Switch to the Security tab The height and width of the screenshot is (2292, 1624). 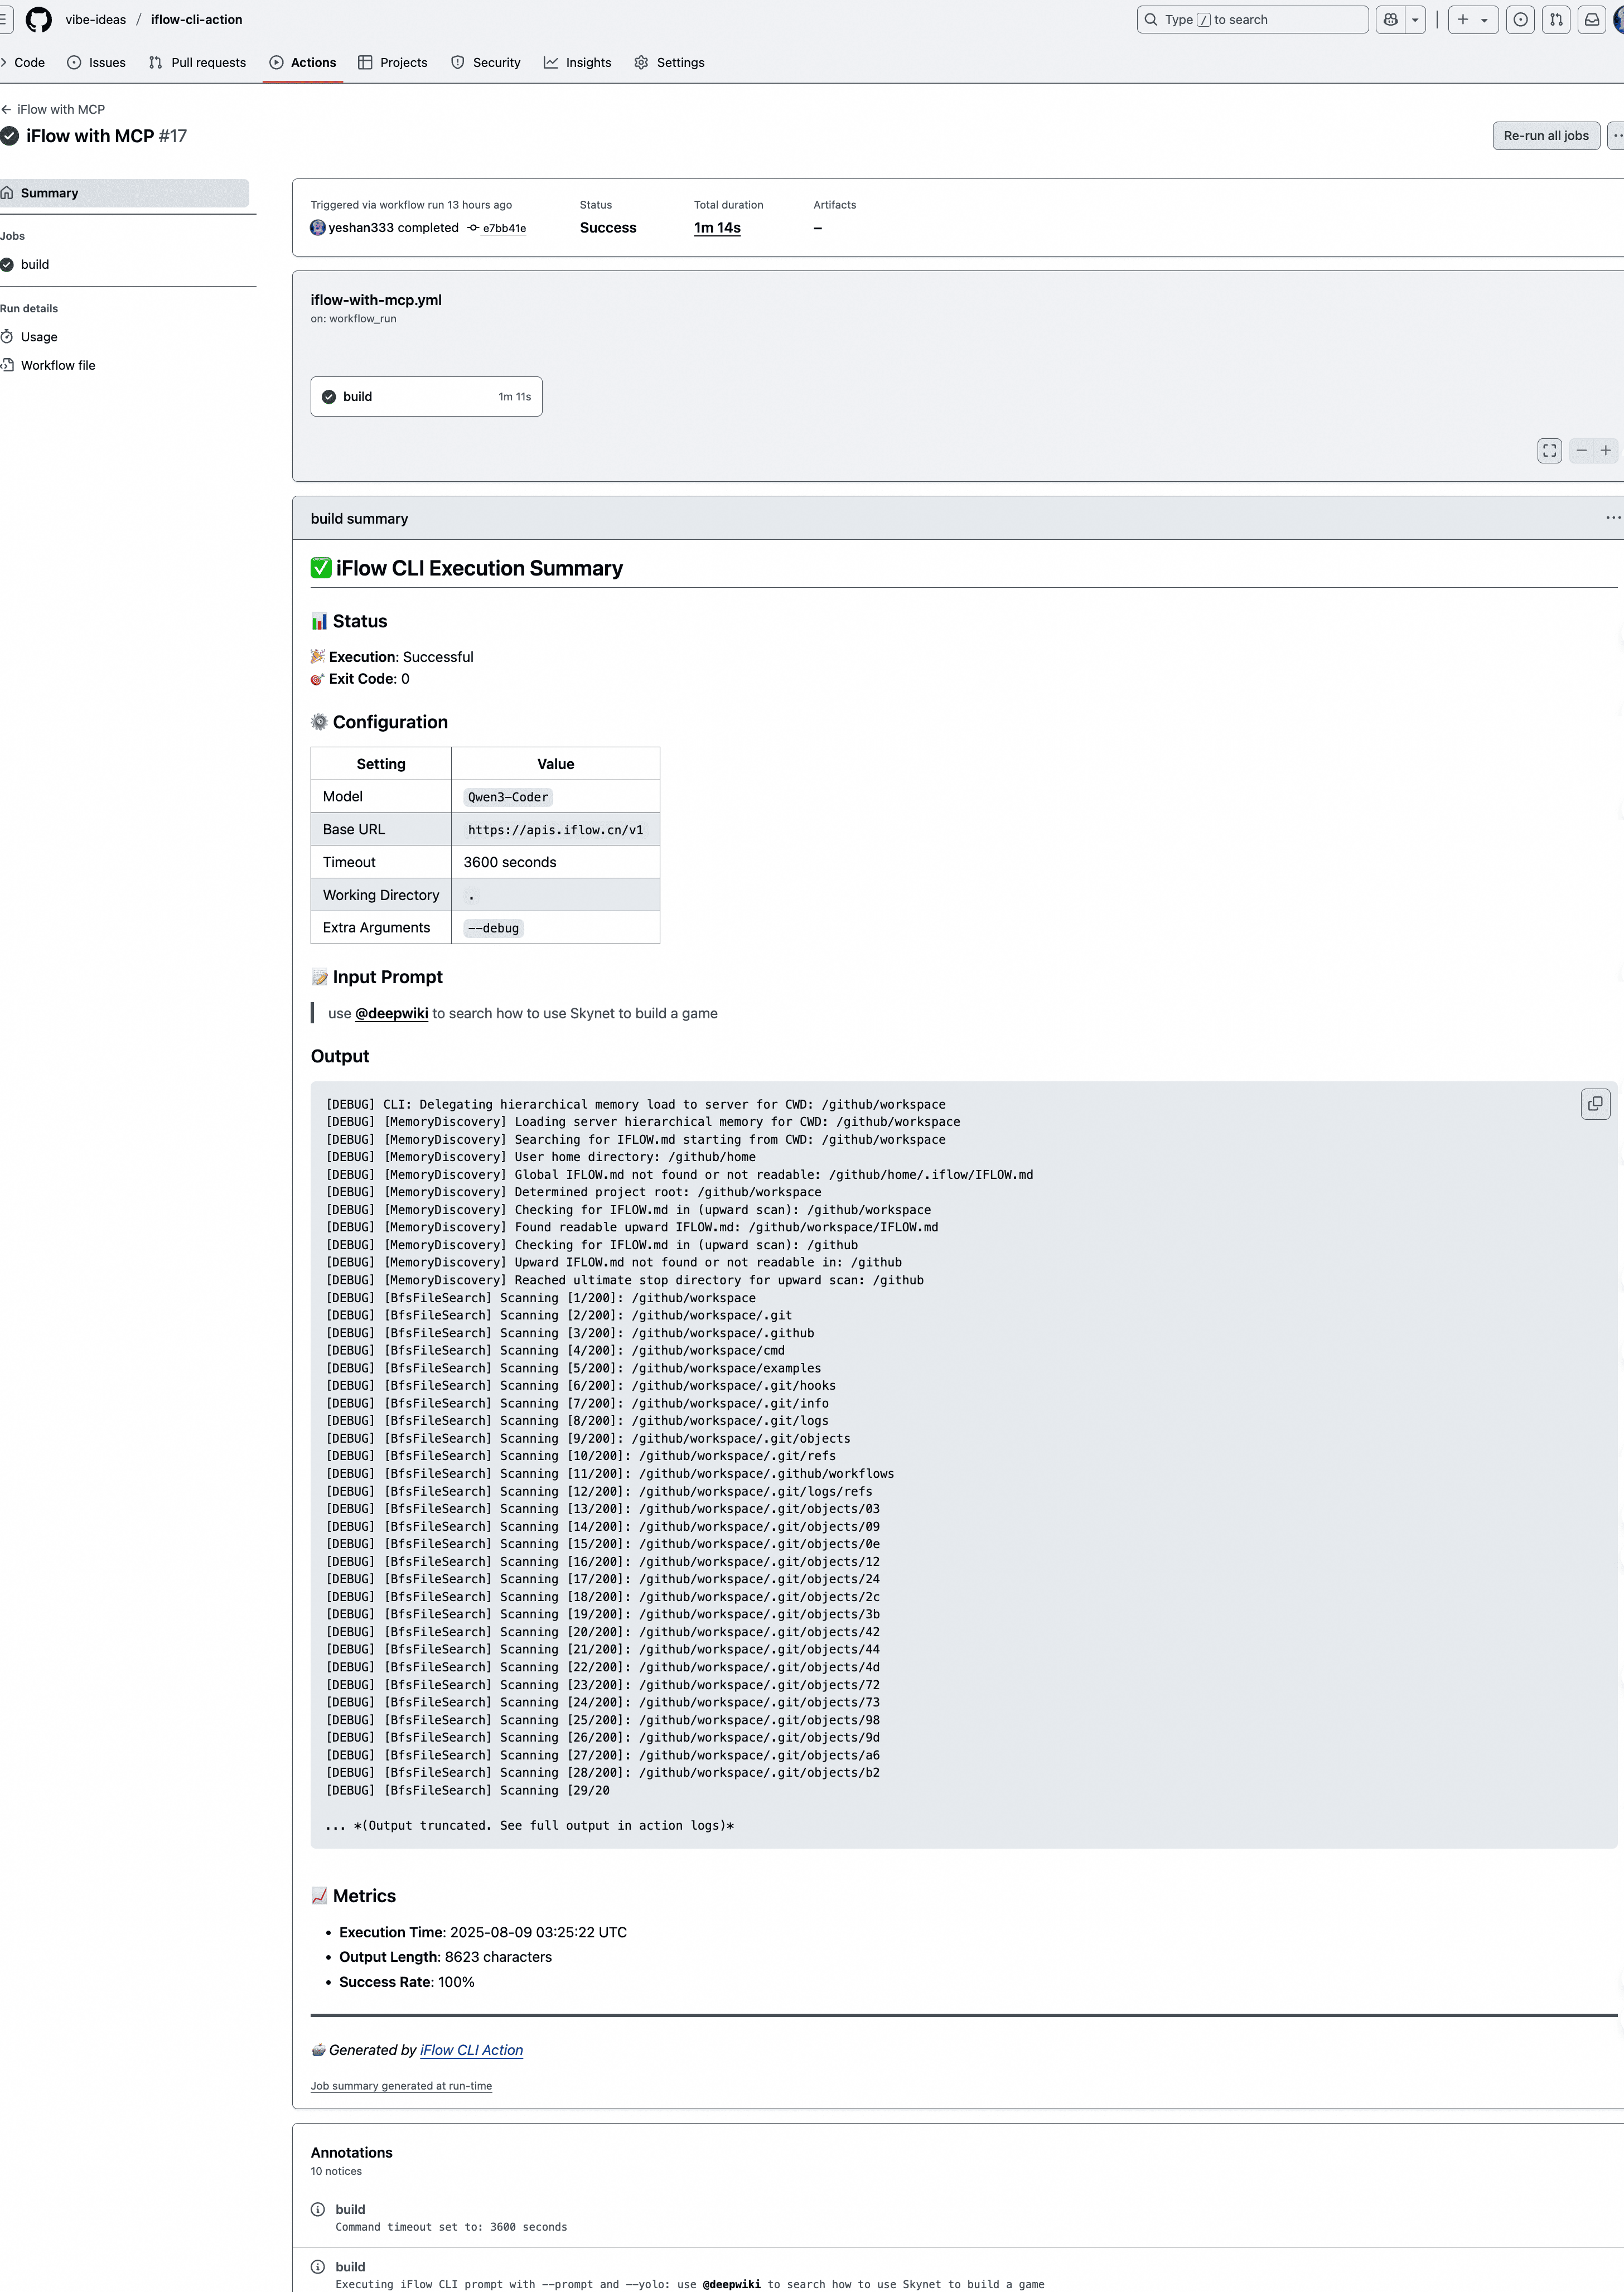click(486, 62)
